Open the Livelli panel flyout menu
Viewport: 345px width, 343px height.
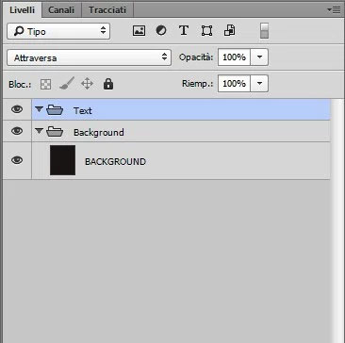[334, 10]
